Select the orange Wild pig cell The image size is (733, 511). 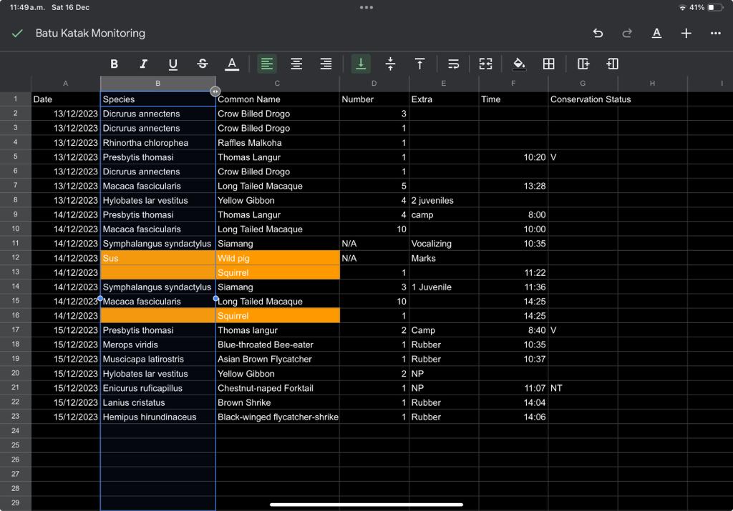pyautogui.click(x=277, y=258)
